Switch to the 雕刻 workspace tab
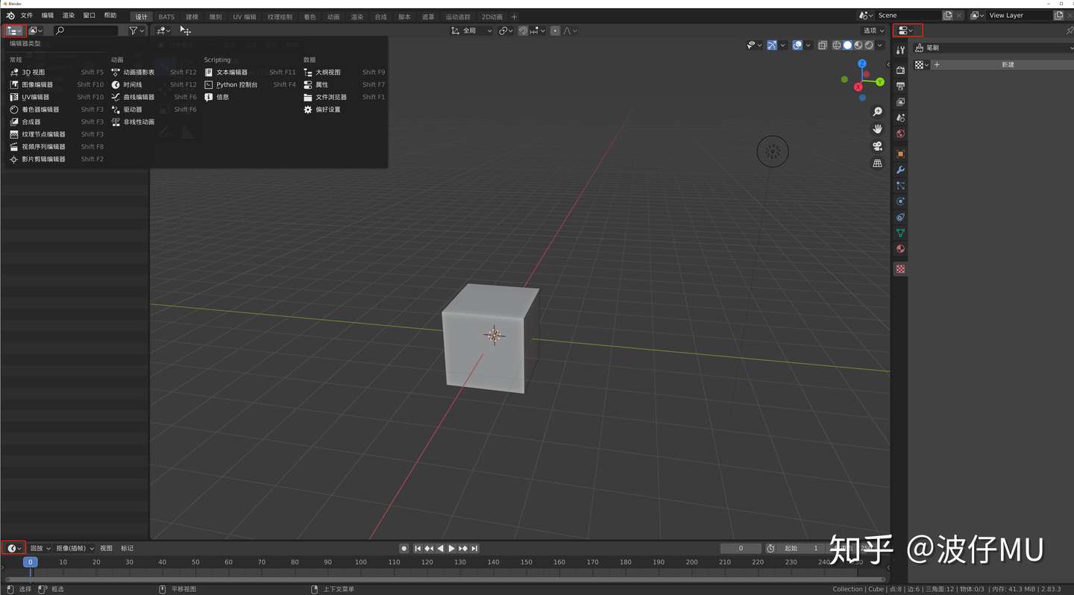1074x595 pixels. (x=216, y=16)
